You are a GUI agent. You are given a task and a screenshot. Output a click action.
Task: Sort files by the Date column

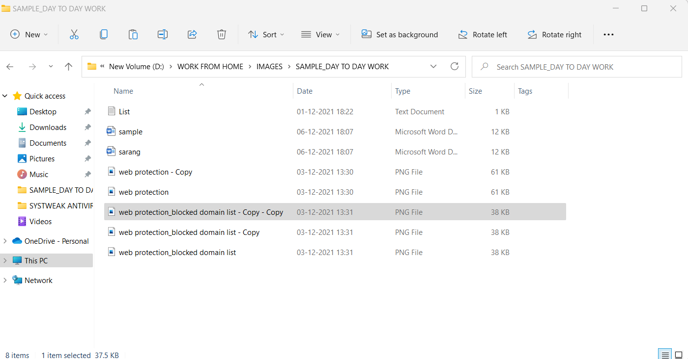click(x=305, y=91)
